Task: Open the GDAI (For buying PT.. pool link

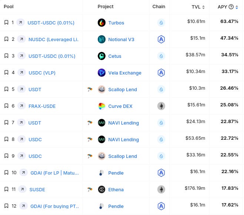Action: (x=54, y=206)
